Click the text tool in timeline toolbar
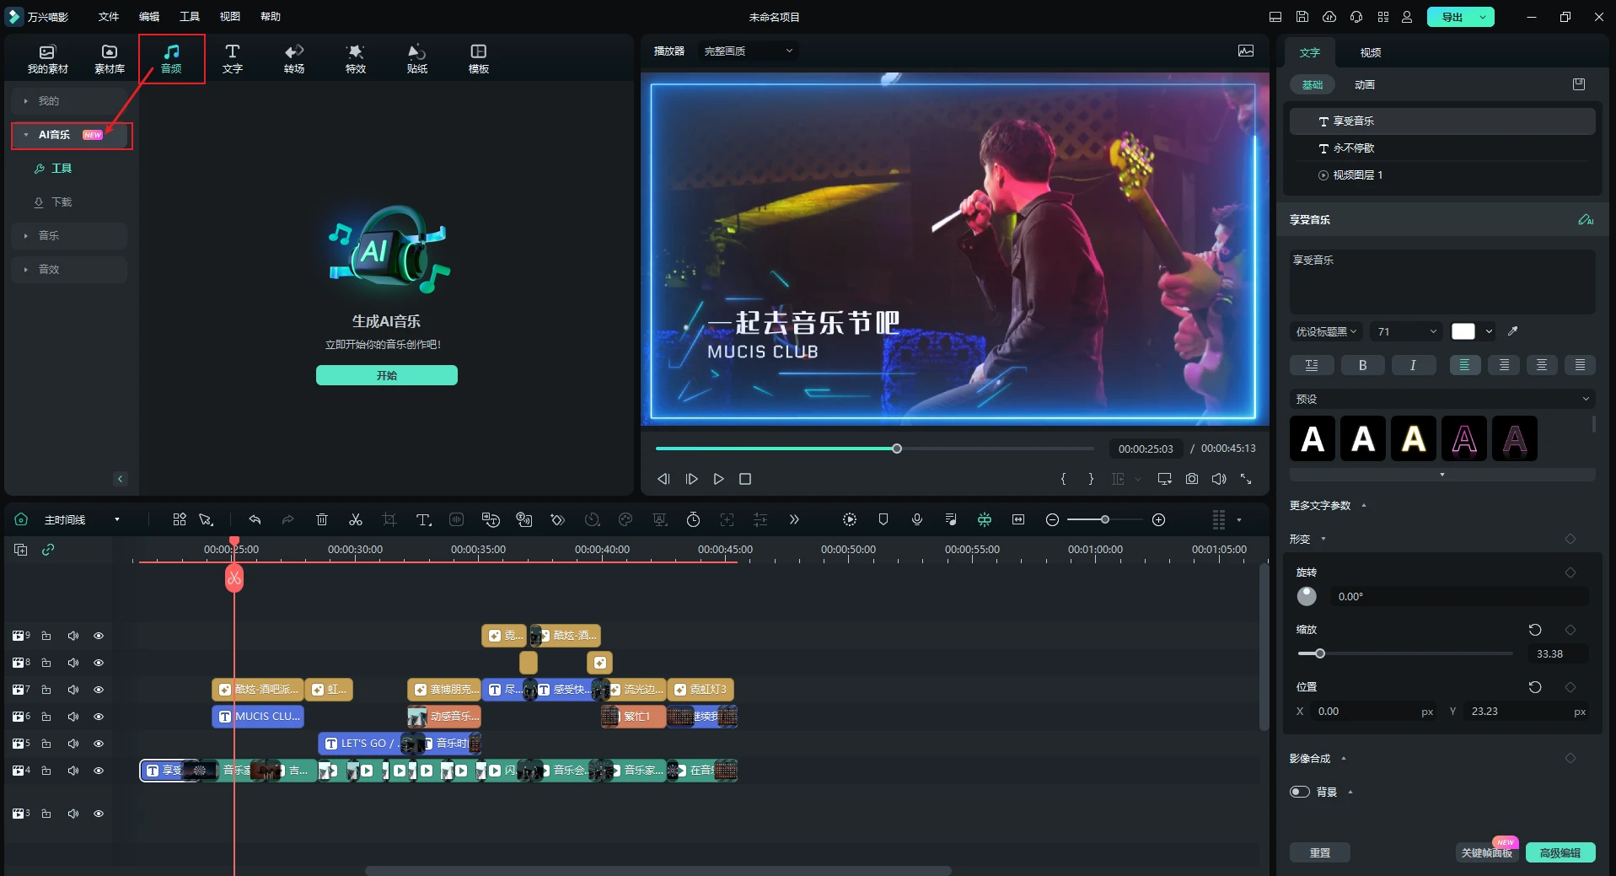This screenshot has height=876, width=1616. tap(423, 519)
